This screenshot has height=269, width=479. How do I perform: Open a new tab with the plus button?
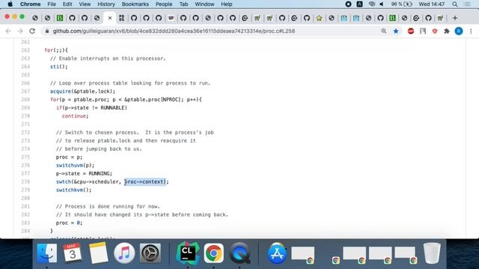click(455, 18)
